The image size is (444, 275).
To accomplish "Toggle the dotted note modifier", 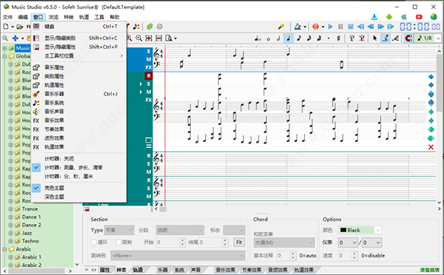I will coord(329,38).
